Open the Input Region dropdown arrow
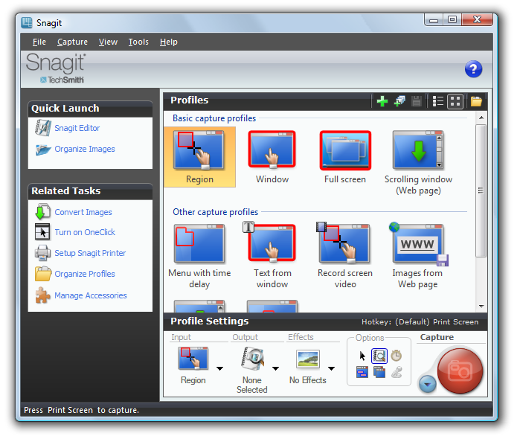The image size is (520, 439). coord(219,368)
